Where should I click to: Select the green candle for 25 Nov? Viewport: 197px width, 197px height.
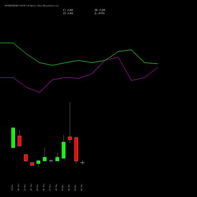coord(38,162)
